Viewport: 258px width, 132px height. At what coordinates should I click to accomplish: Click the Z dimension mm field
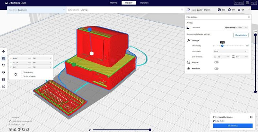tap(22, 67)
